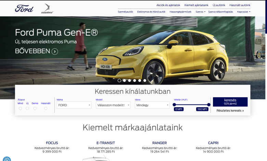Go to the first carousel slide dot
The image size is (267, 161).
(119, 80)
